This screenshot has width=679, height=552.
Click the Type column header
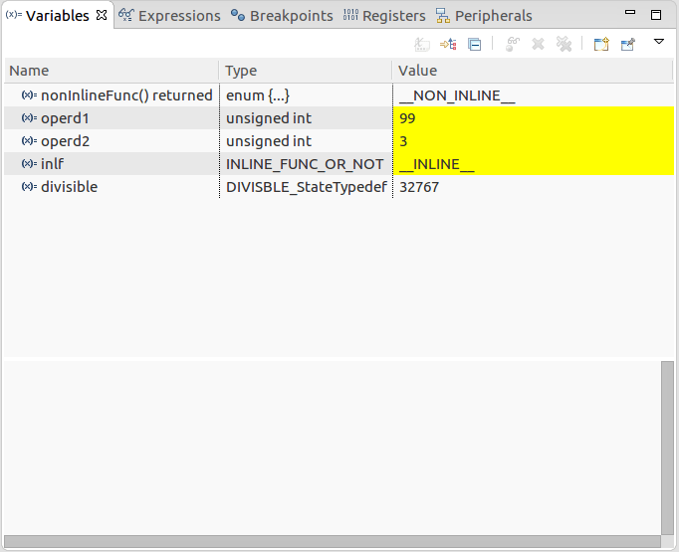[306, 71]
